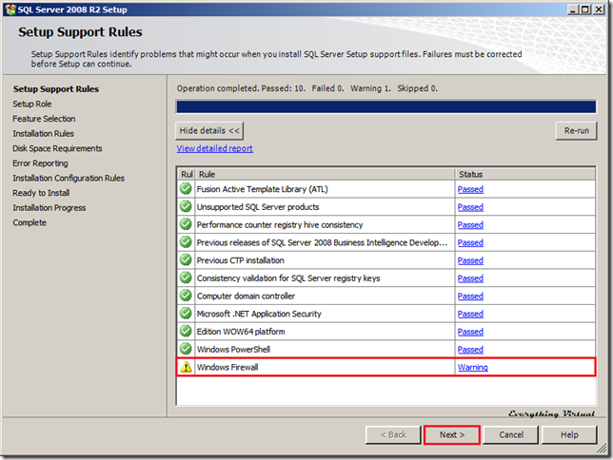The height and width of the screenshot is (460, 613).
Task: Click the green check icon for Performance counter registry hive
Action: pyautogui.click(x=186, y=224)
